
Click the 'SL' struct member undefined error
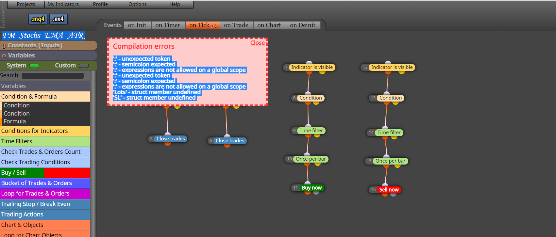tap(154, 98)
